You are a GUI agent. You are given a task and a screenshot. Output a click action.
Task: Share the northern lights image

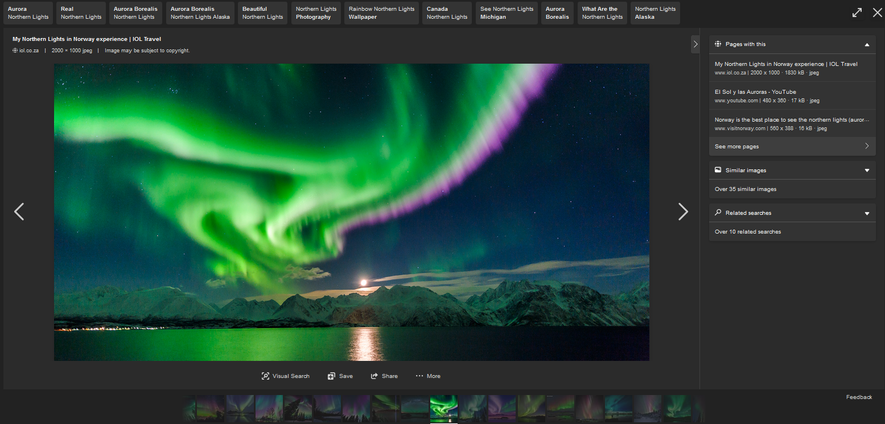click(384, 376)
